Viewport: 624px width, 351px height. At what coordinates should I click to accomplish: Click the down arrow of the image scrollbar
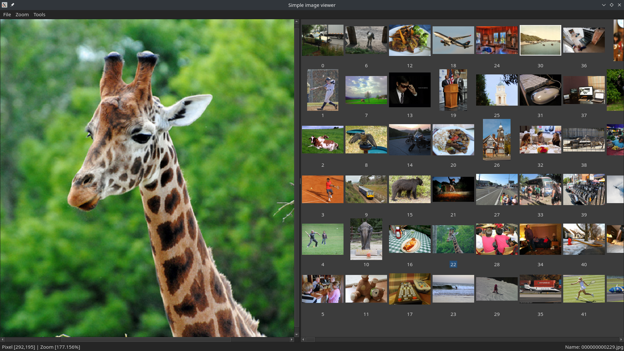(x=296, y=334)
